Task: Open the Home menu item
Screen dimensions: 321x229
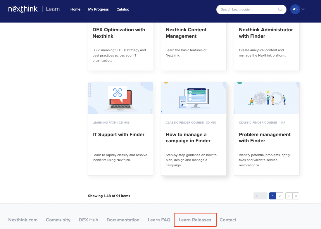Action: [75, 9]
